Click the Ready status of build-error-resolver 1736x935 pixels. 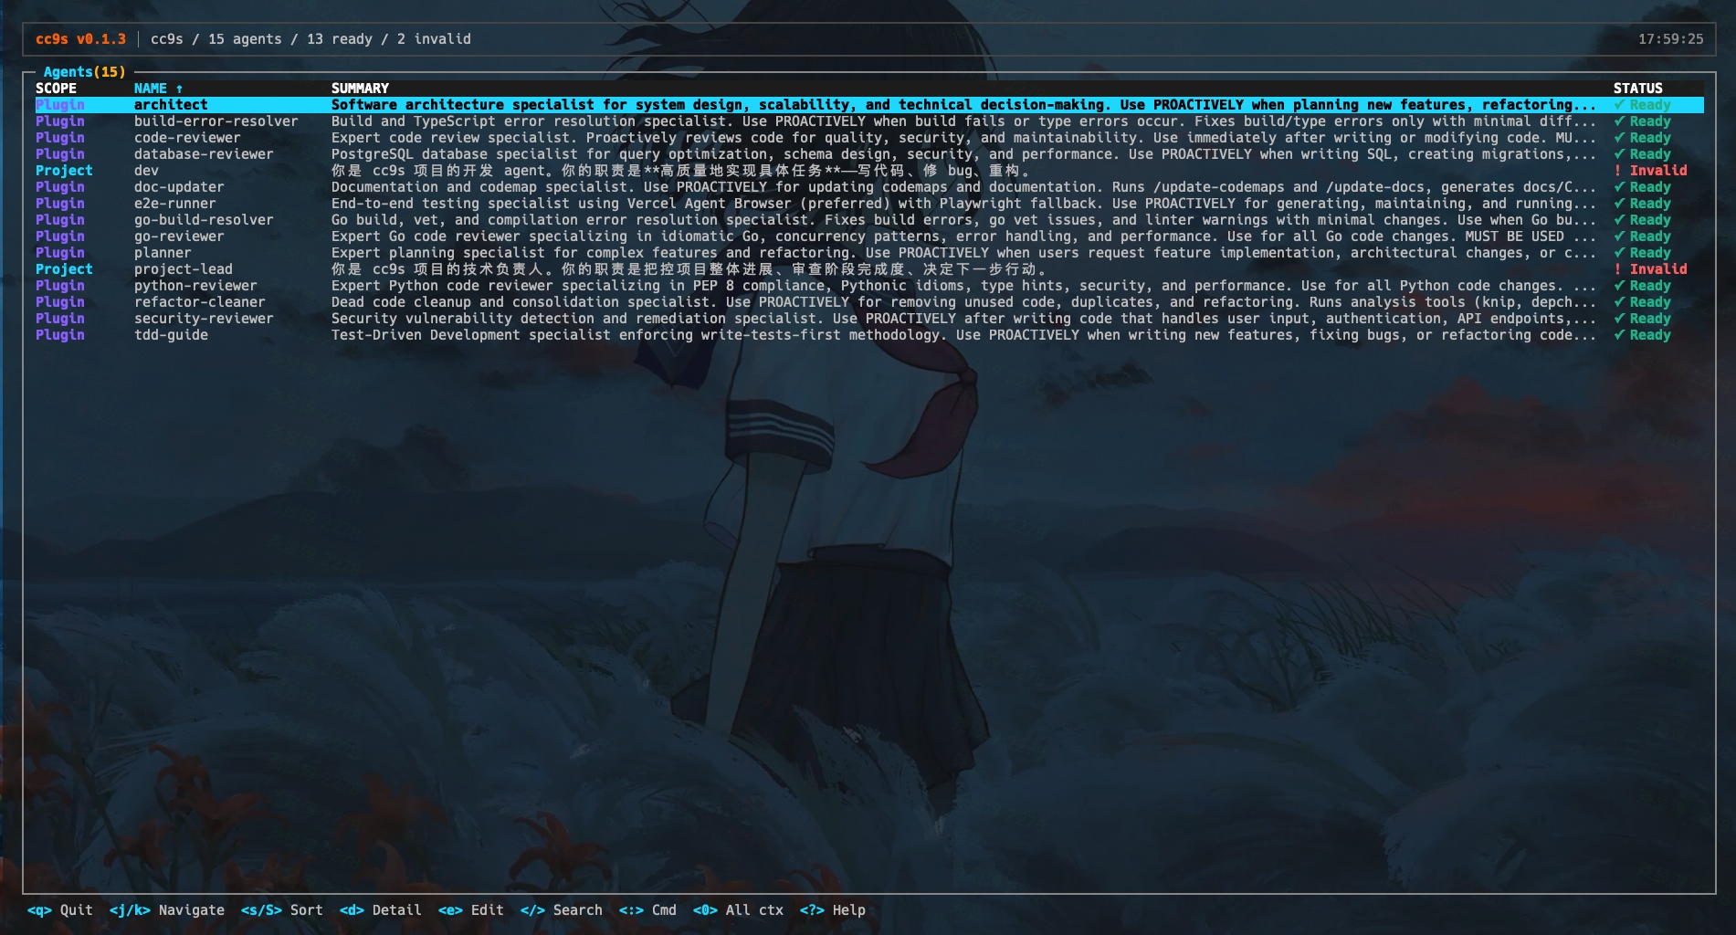(1642, 121)
